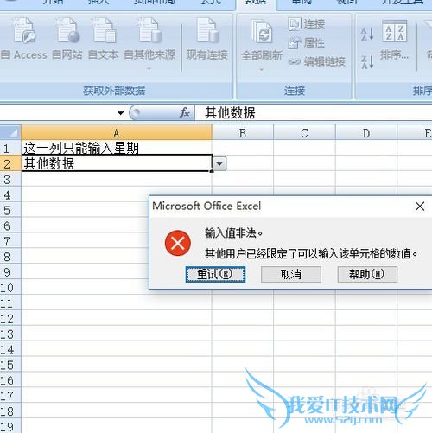432x433 pixels.
Task: Click the 全部刷新 refresh all icon
Action: 262,31
